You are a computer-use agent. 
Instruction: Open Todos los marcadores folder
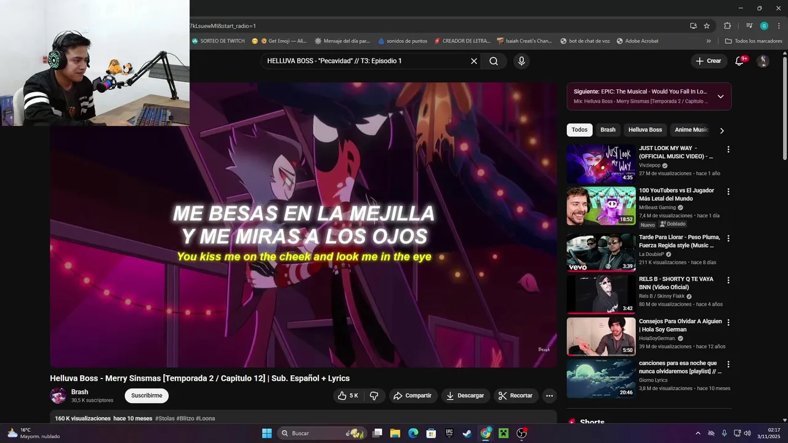[x=754, y=41]
